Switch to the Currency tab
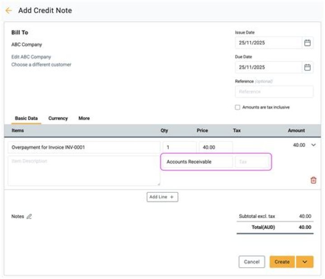This screenshot has height=279, width=325. coord(58,118)
